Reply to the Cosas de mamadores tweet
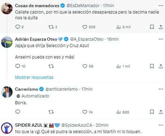Image resolution: width=165 pixels, height=136 pixels. point(18,27)
